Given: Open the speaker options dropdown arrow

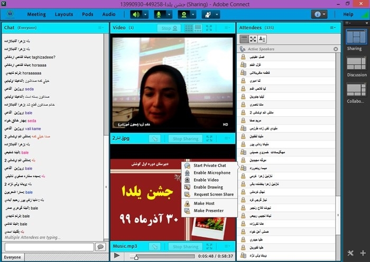Looking at the screenshot, I should pos(146,14).
